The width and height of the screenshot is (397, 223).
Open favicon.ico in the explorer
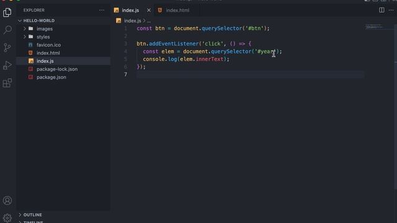[64, 45]
